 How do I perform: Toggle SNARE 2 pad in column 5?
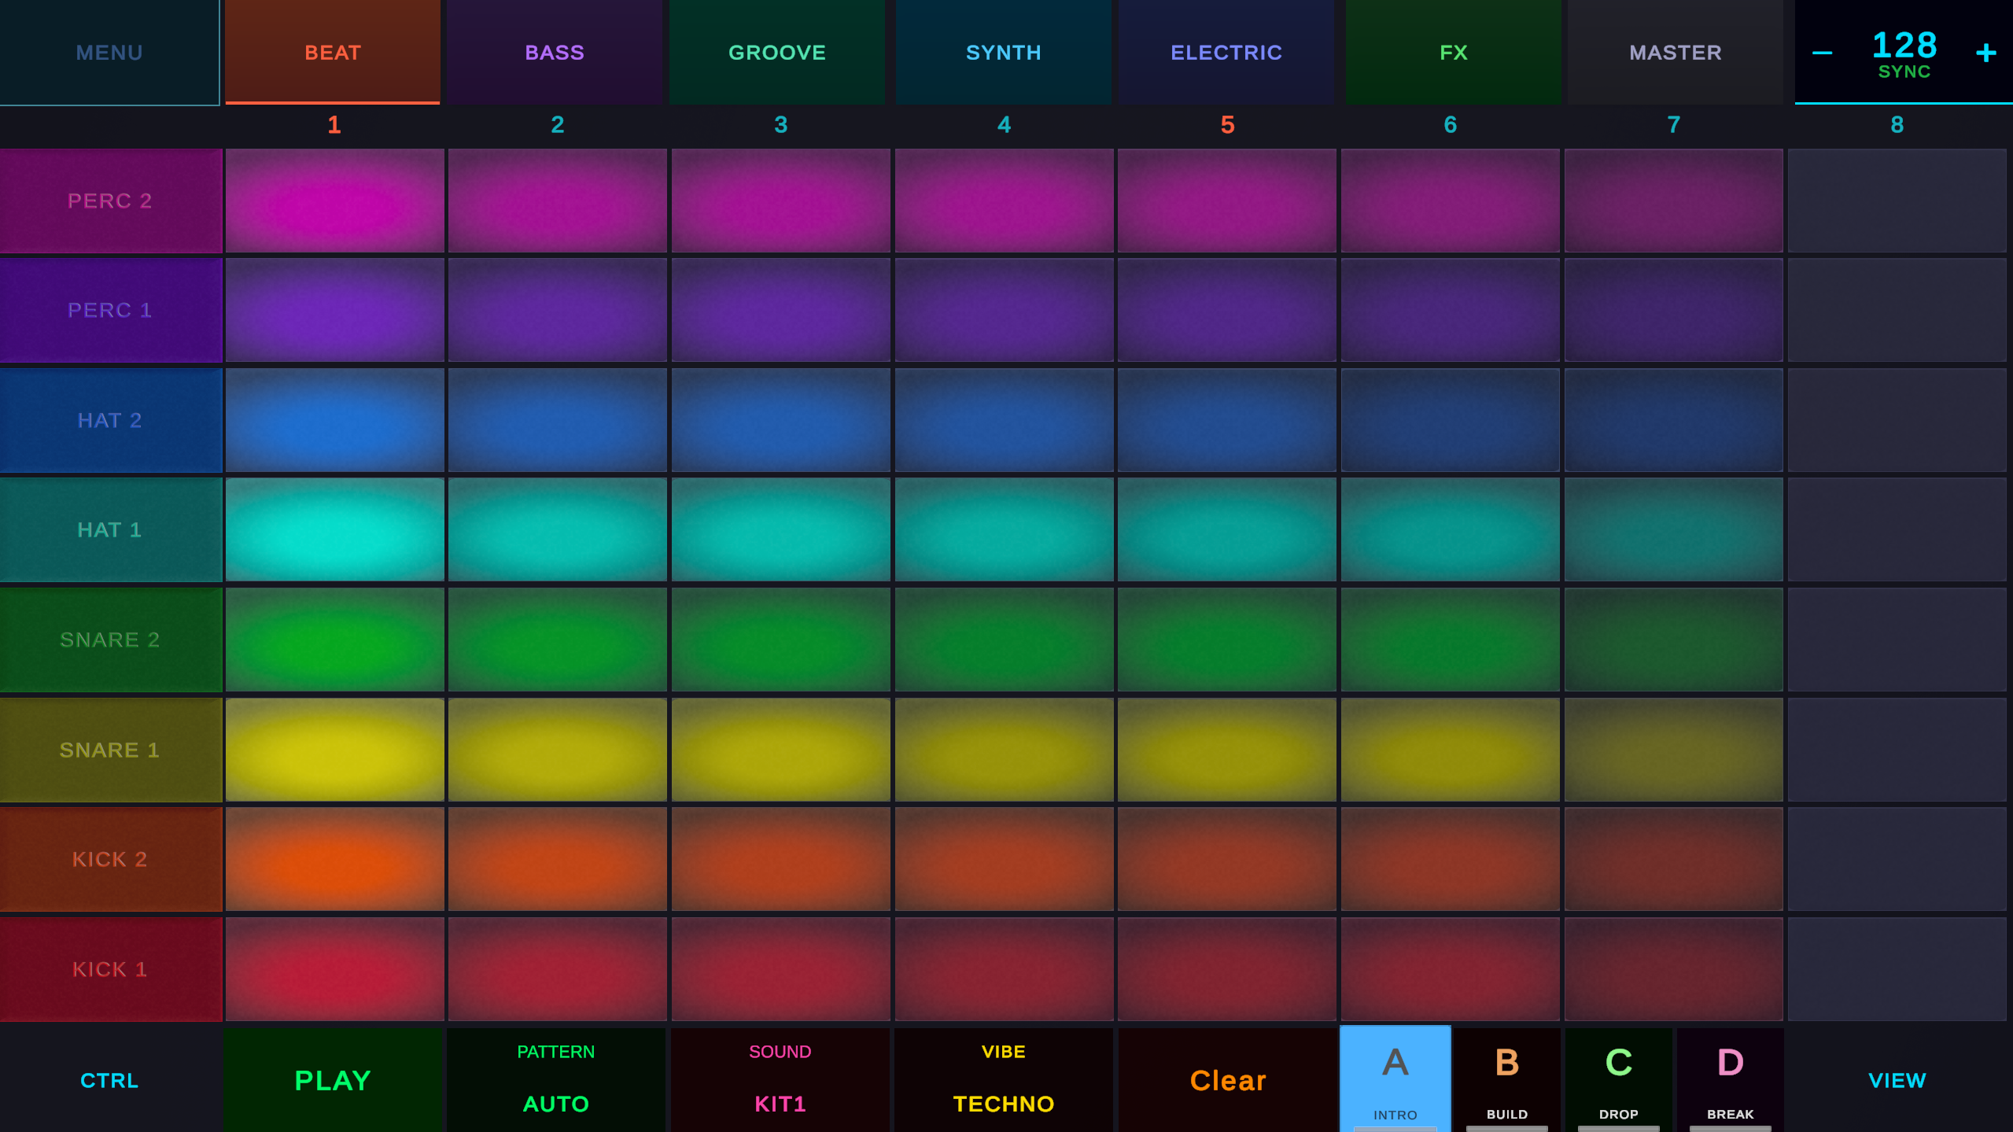click(x=1227, y=640)
